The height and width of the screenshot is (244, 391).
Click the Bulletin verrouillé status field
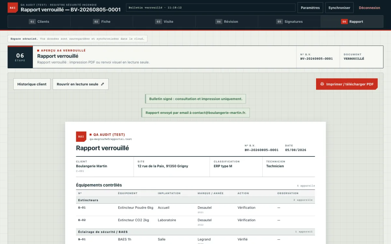coord(210,7)
